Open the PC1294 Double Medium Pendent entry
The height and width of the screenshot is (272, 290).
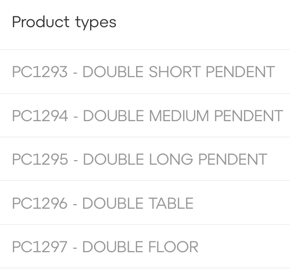coord(145,116)
